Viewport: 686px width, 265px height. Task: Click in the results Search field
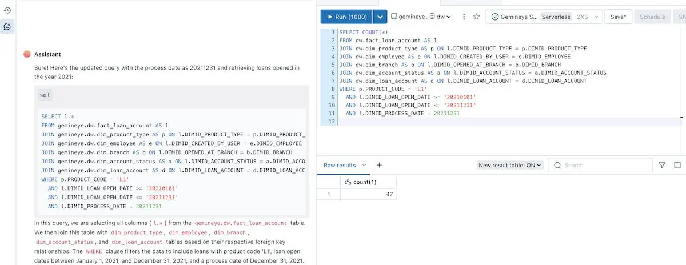pyautogui.click(x=605, y=165)
